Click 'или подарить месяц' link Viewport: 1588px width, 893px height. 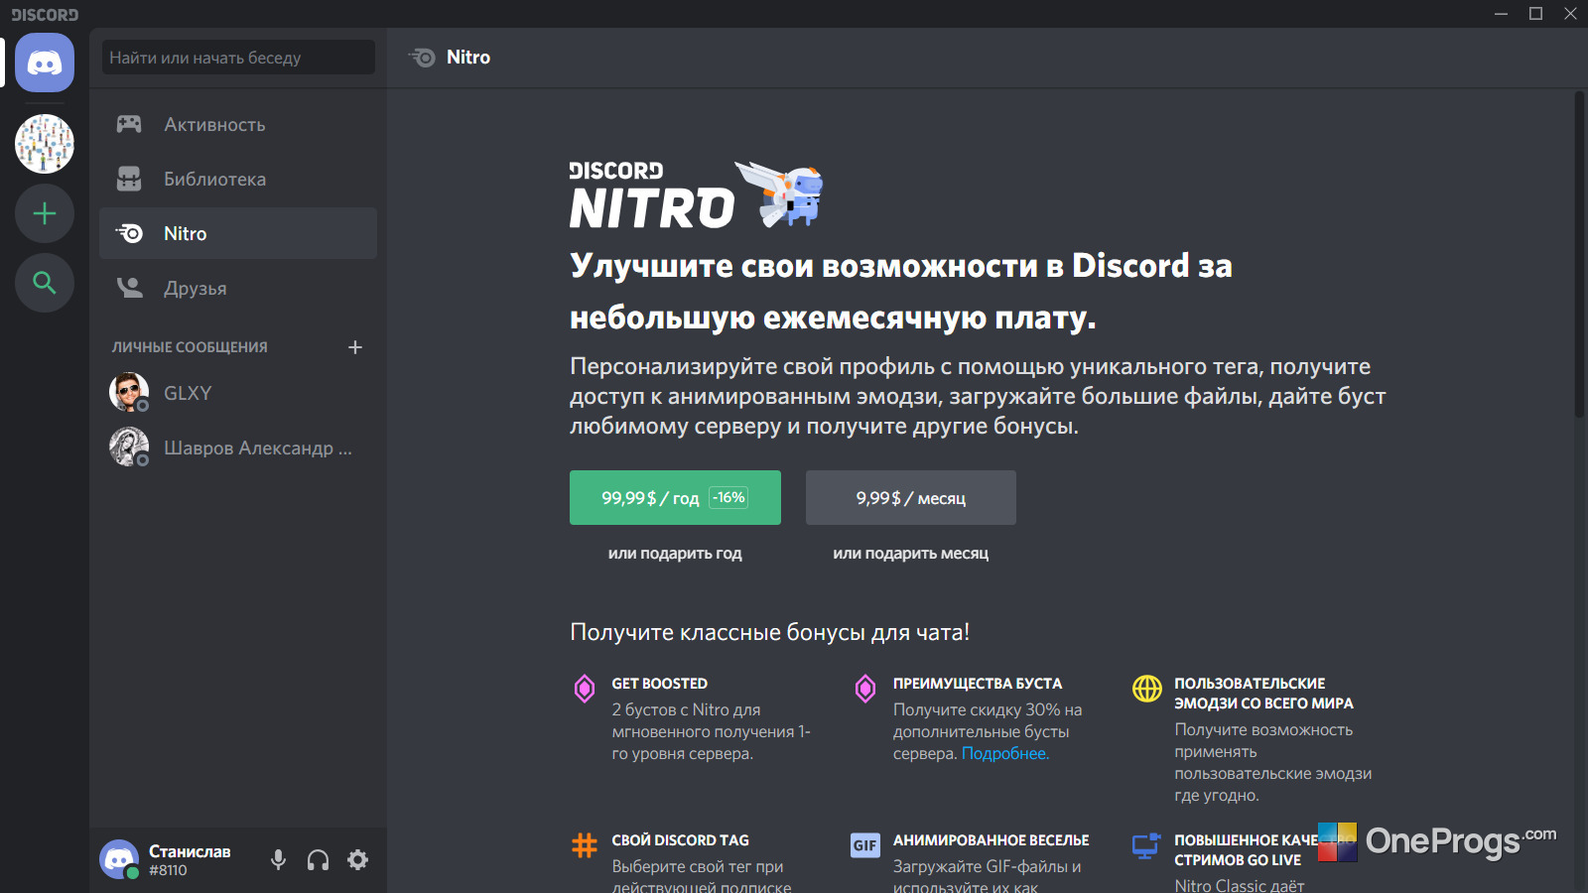point(911,553)
